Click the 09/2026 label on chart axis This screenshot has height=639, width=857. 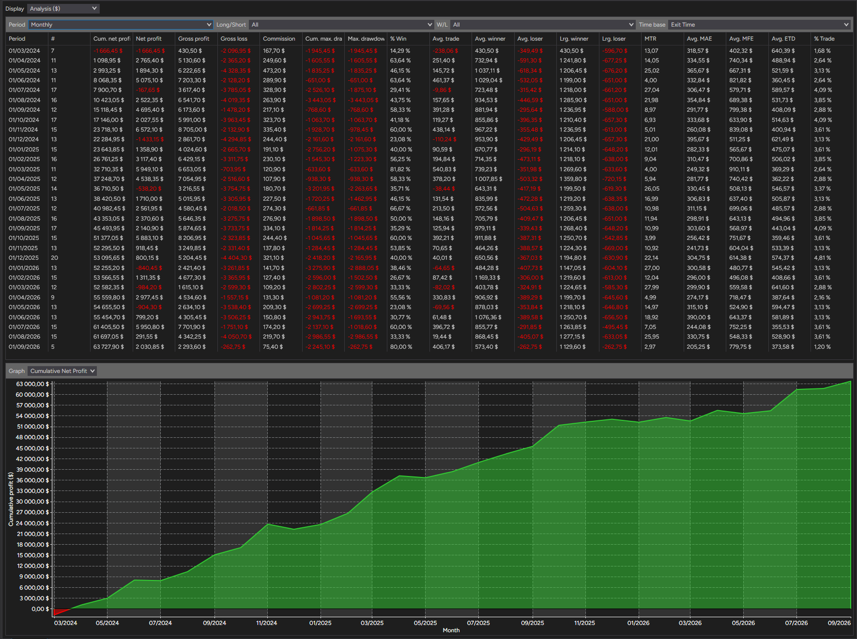839,623
